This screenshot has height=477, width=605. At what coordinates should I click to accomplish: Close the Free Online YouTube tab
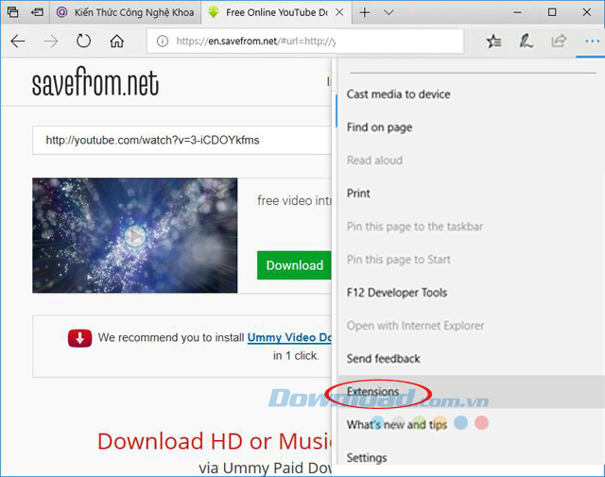(x=339, y=12)
